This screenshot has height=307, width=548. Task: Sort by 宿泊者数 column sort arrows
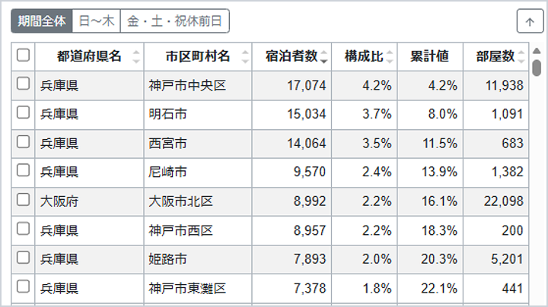(325, 57)
